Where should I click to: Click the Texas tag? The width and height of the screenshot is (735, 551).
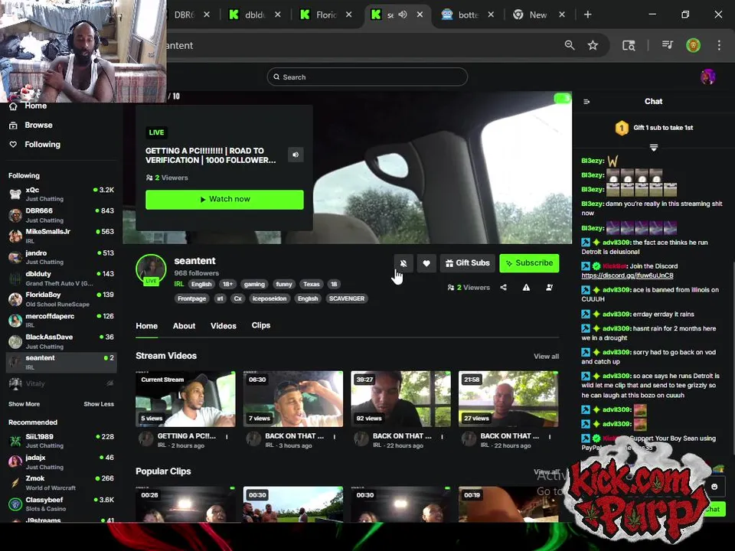(x=312, y=285)
